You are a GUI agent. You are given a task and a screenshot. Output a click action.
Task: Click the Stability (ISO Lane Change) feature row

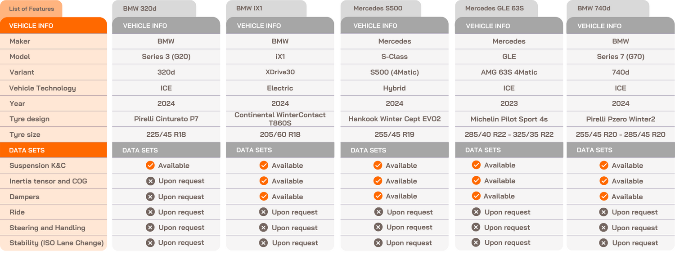click(x=56, y=243)
